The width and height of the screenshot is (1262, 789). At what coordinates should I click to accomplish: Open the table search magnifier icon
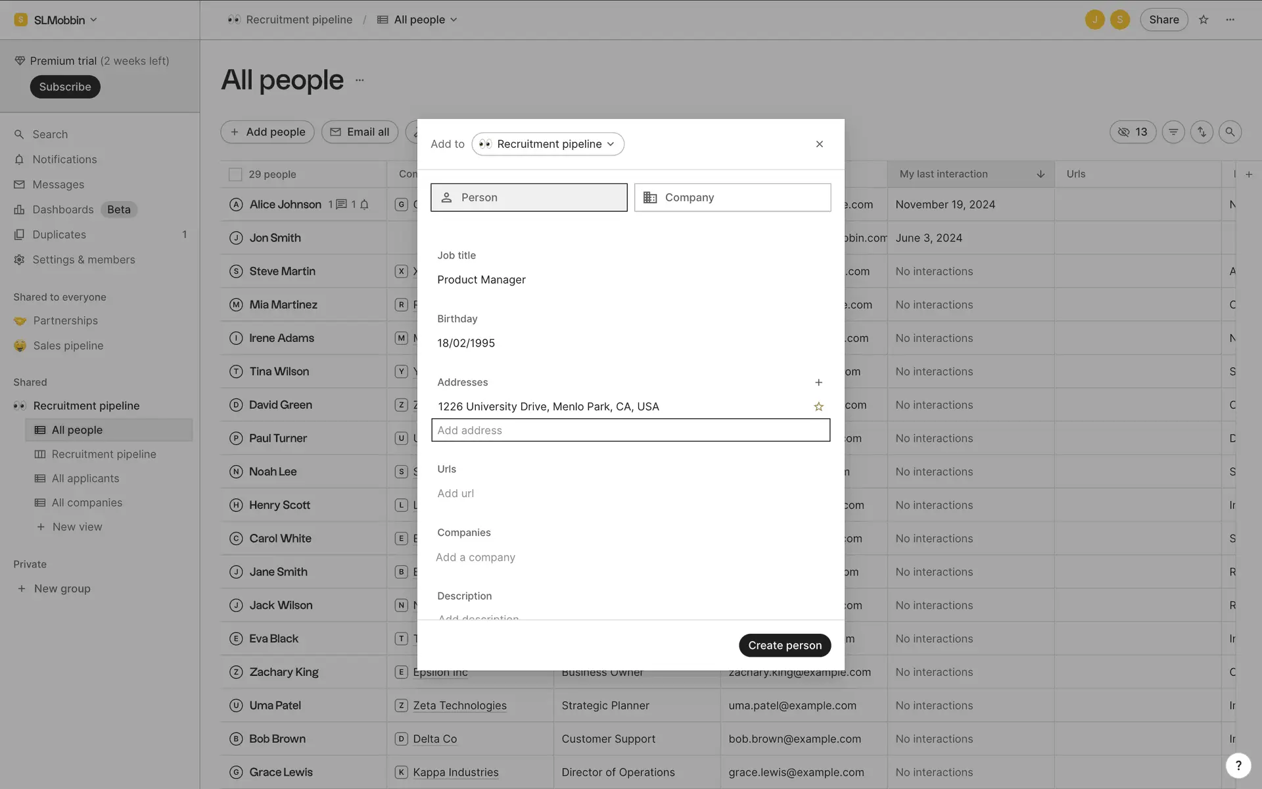pyautogui.click(x=1230, y=132)
